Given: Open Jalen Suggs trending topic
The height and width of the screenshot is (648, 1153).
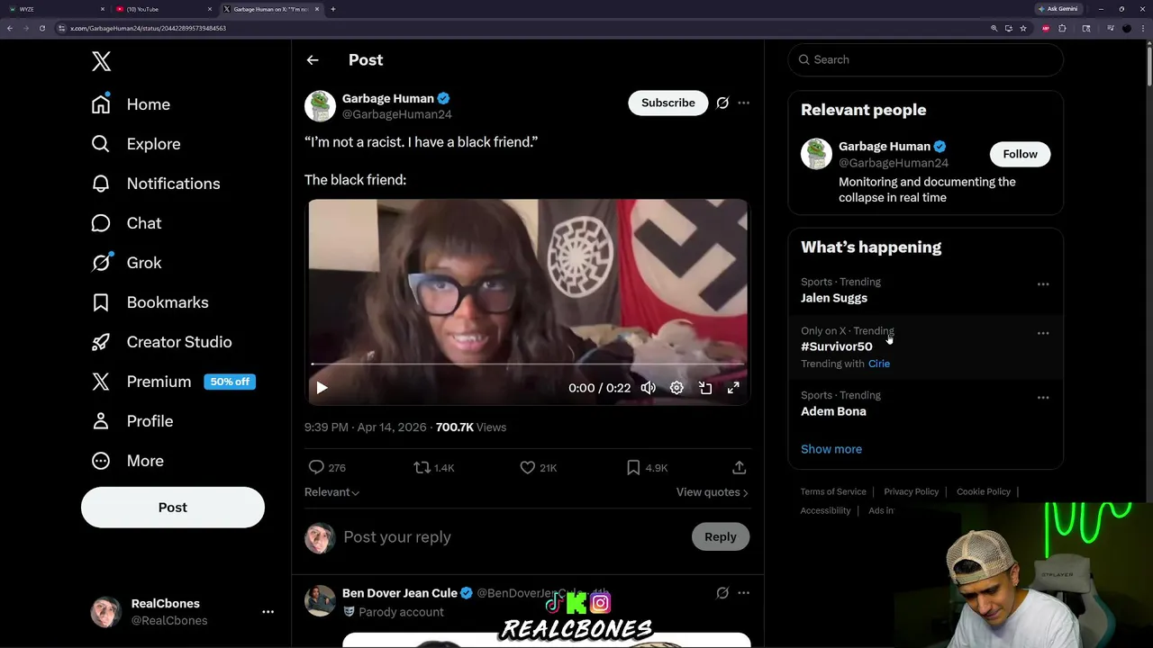Looking at the screenshot, I should tap(834, 298).
